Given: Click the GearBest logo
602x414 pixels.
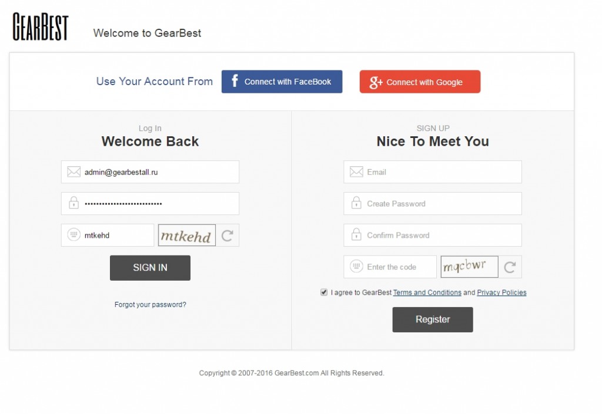Looking at the screenshot, I should point(41,26).
